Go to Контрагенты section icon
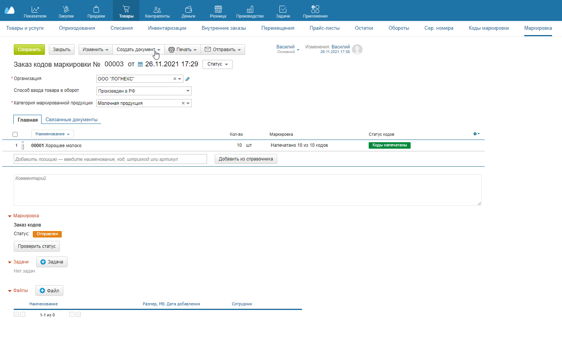Viewport: 562px width, 337px height. tap(157, 10)
